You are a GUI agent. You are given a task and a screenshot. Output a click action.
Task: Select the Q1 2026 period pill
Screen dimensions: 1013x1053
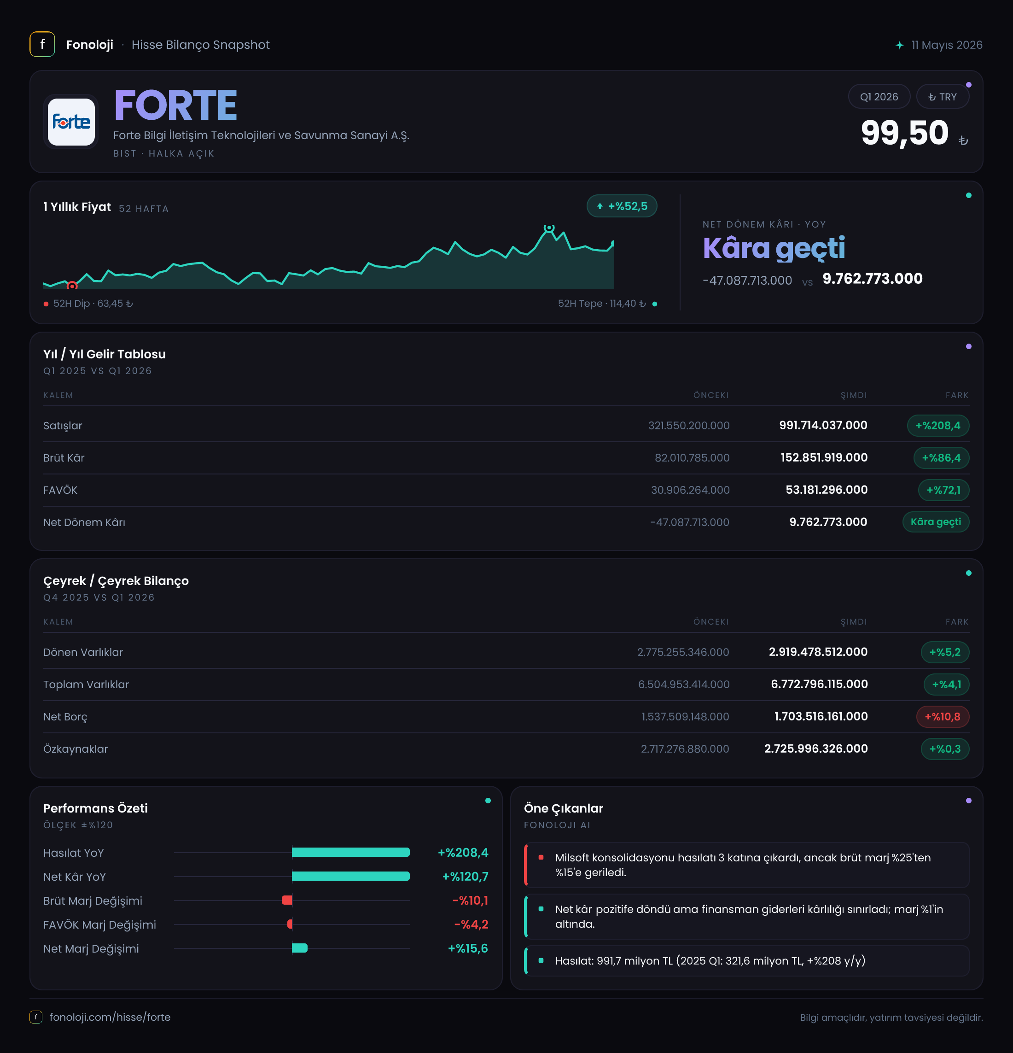(879, 97)
